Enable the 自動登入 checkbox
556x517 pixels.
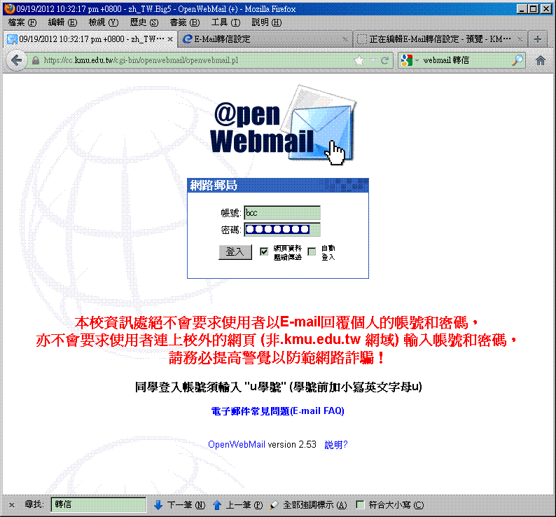(312, 251)
